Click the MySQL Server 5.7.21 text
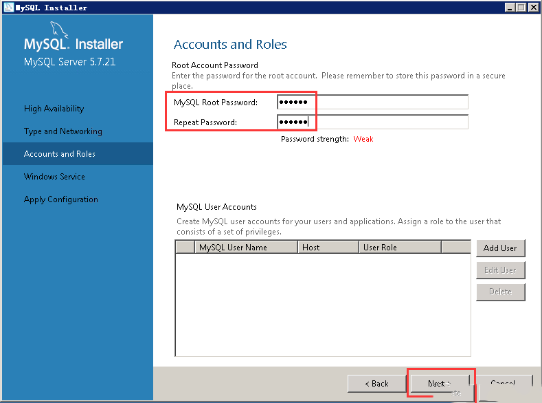This screenshot has width=542, height=403. 69,62
